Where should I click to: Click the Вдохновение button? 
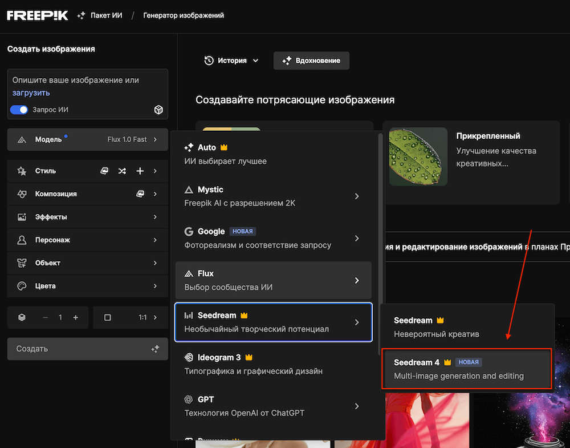coord(311,60)
